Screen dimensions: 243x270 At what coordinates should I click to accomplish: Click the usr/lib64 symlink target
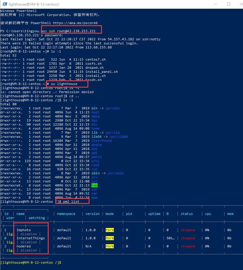(x=119, y=137)
